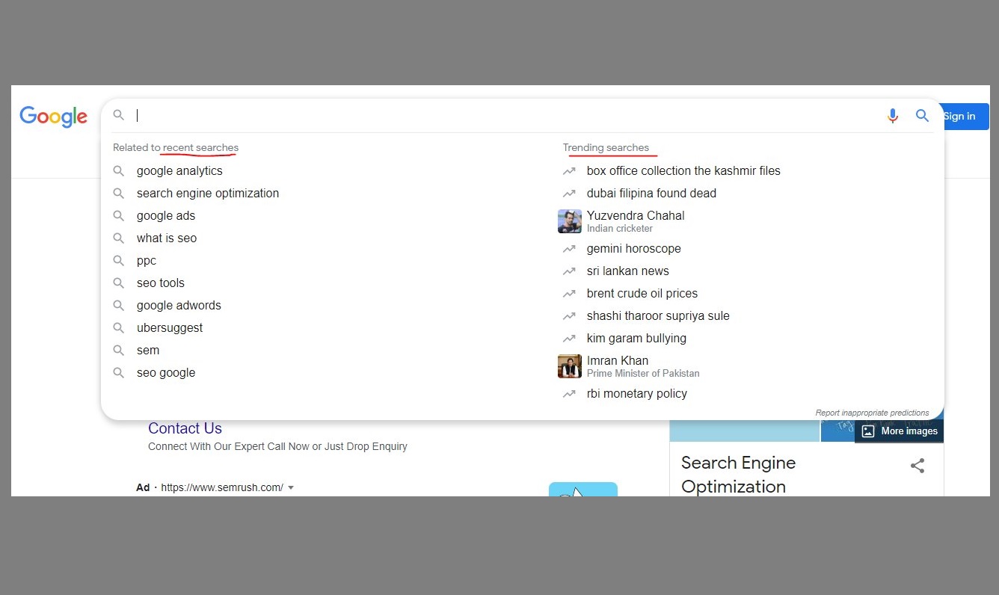Click the 'More images' button
Screen dimensions: 999x595
click(x=900, y=431)
